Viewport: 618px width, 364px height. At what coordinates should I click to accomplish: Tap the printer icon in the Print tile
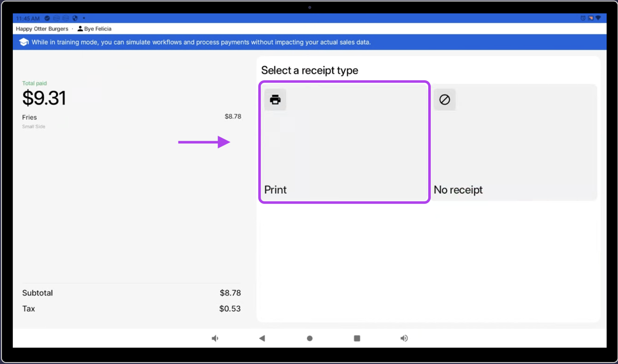point(275,100)
